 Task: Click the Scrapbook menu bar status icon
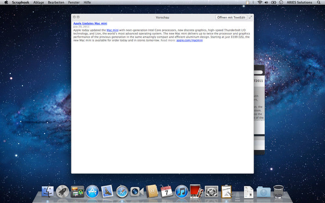pos(247,2)
